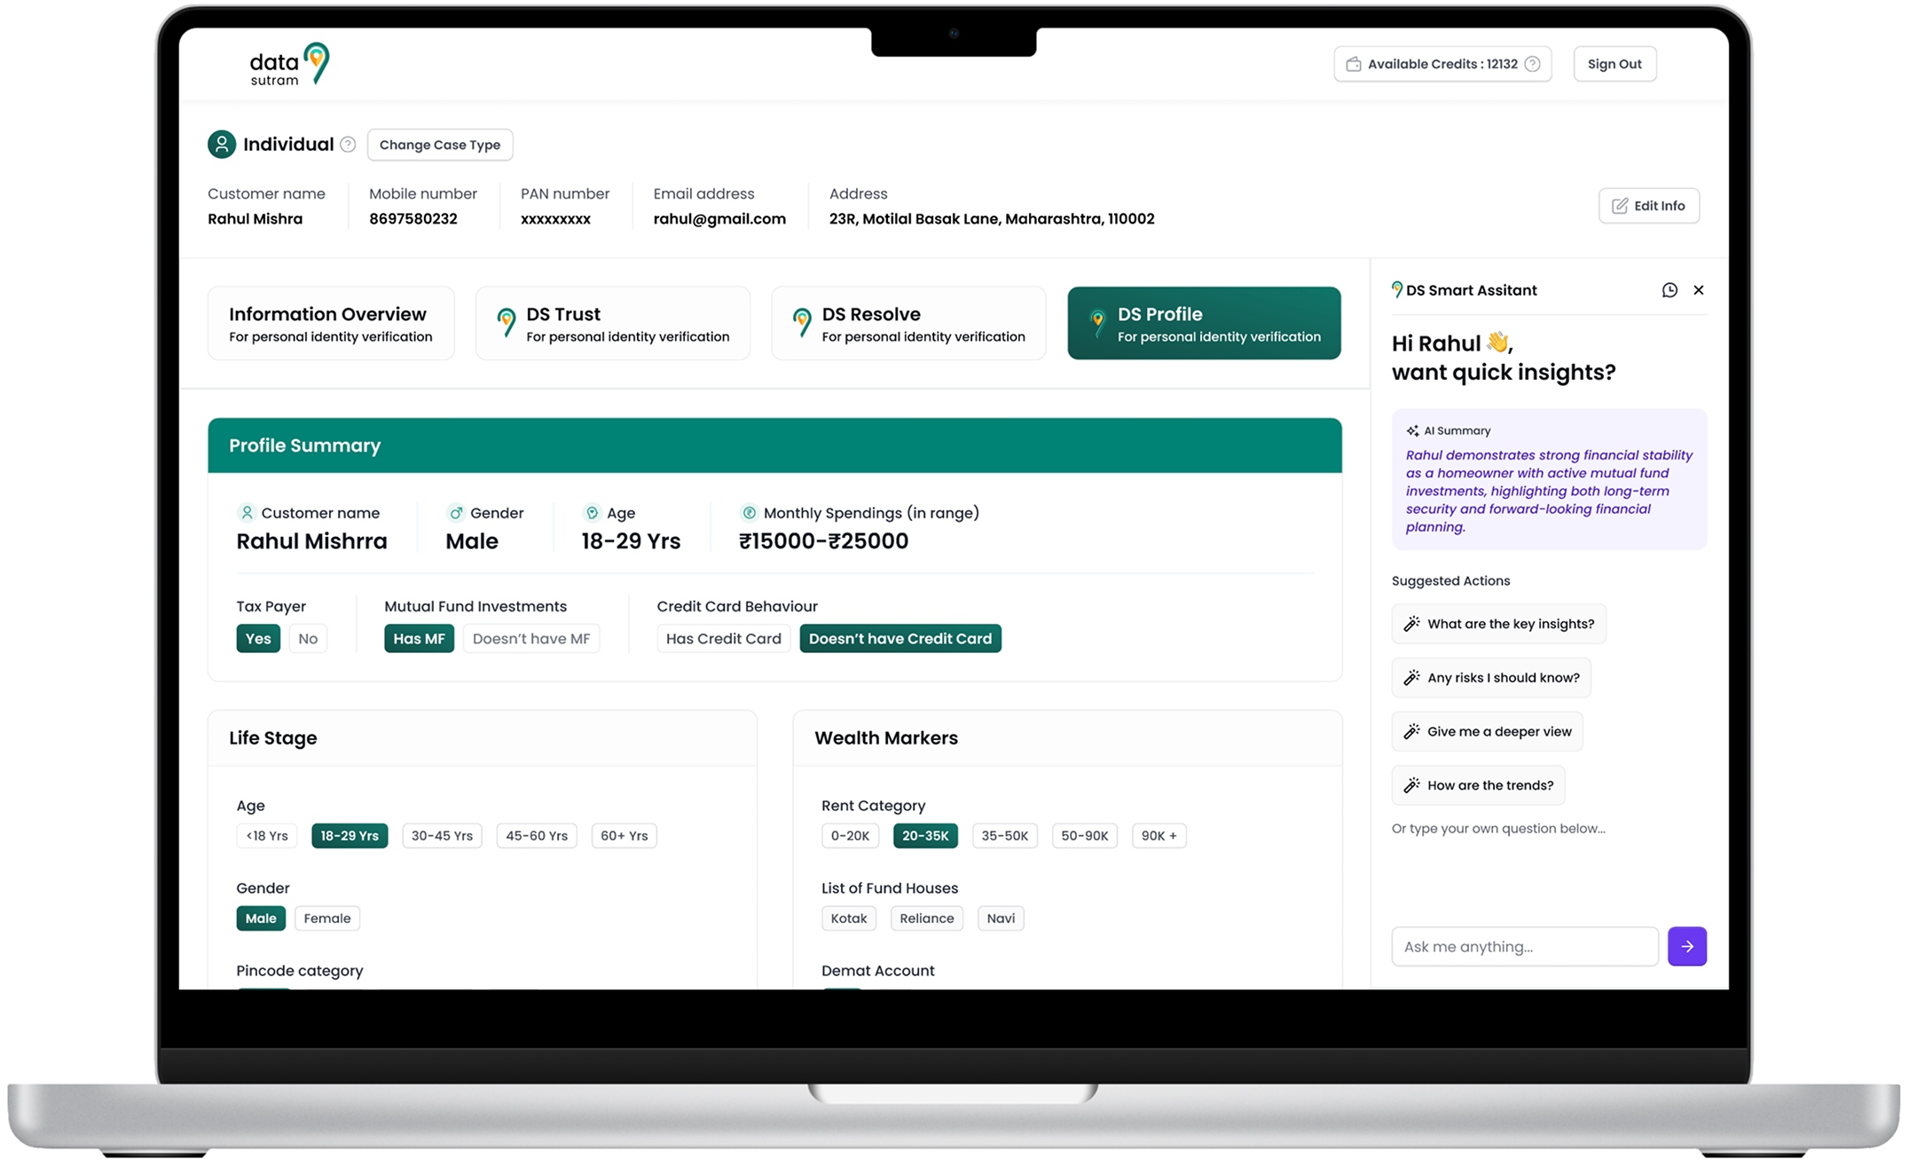
Task: Click the Data Sutram logo
Action: (289, 65)
